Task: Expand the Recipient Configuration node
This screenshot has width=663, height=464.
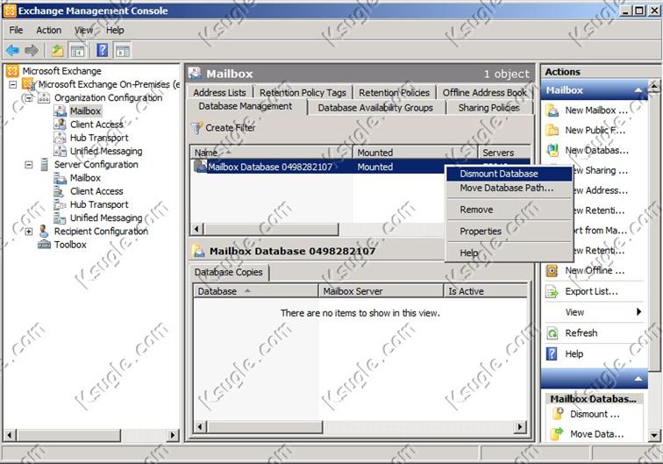Action: coord(29,232)
